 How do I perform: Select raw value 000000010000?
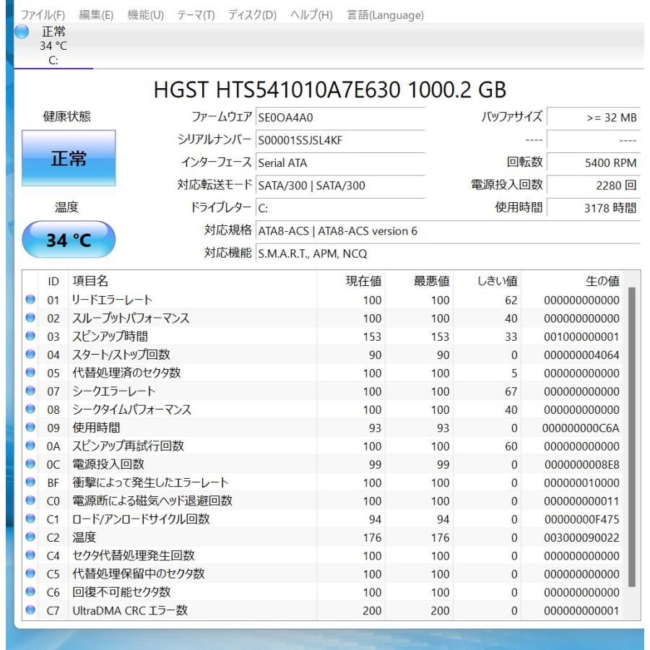pos(581,482)
